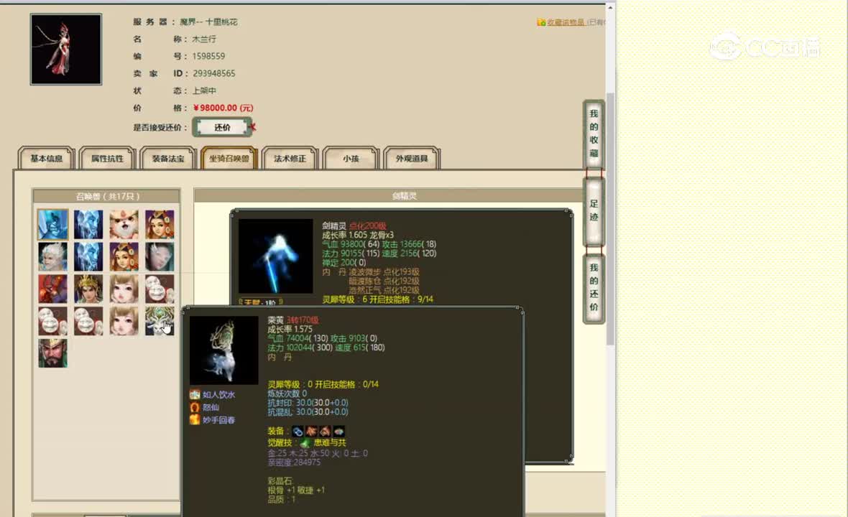848x517 pixels.
Task: Click the scrollbar up arrow
Action: pos(610,8)
